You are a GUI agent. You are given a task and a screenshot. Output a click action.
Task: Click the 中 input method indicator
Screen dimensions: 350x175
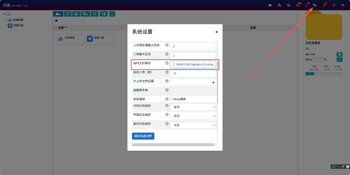(334, 166)
